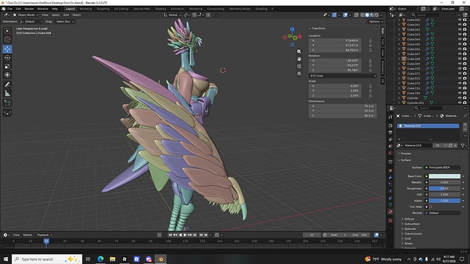This screenshot has height=264, width=470.
Task: Open the XYZ Euler rotation mode dropdown
Action: (343, 76)
